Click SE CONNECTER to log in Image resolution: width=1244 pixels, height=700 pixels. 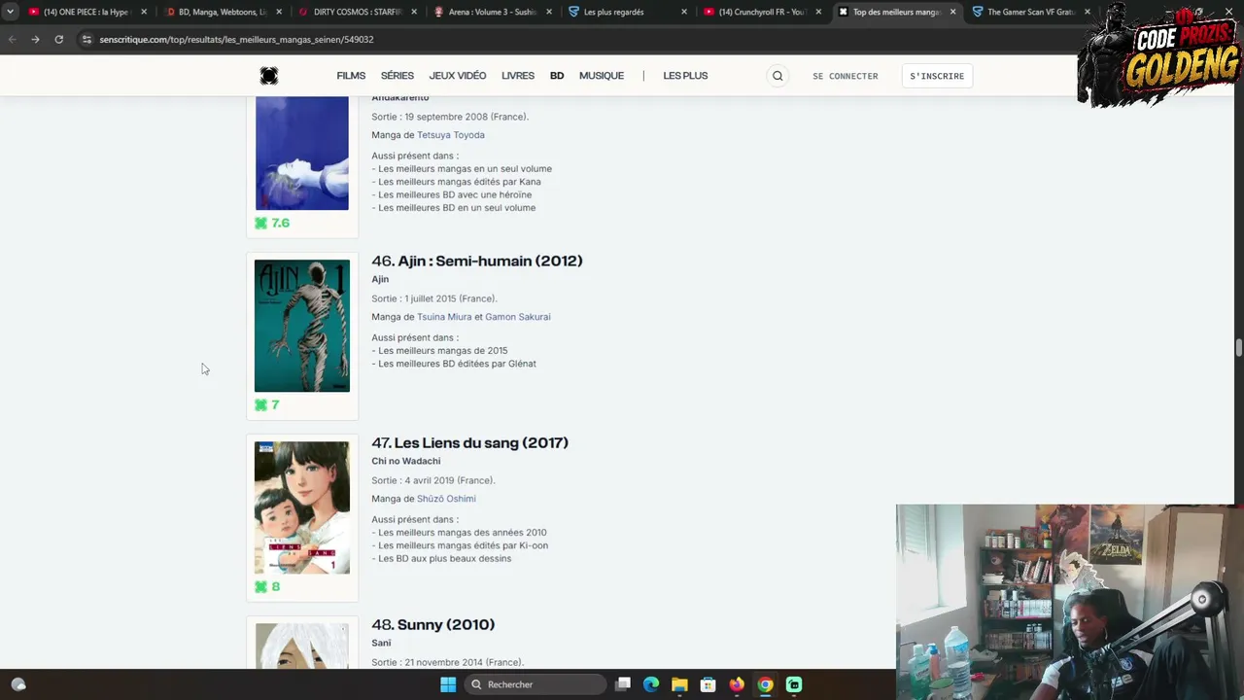846,76
